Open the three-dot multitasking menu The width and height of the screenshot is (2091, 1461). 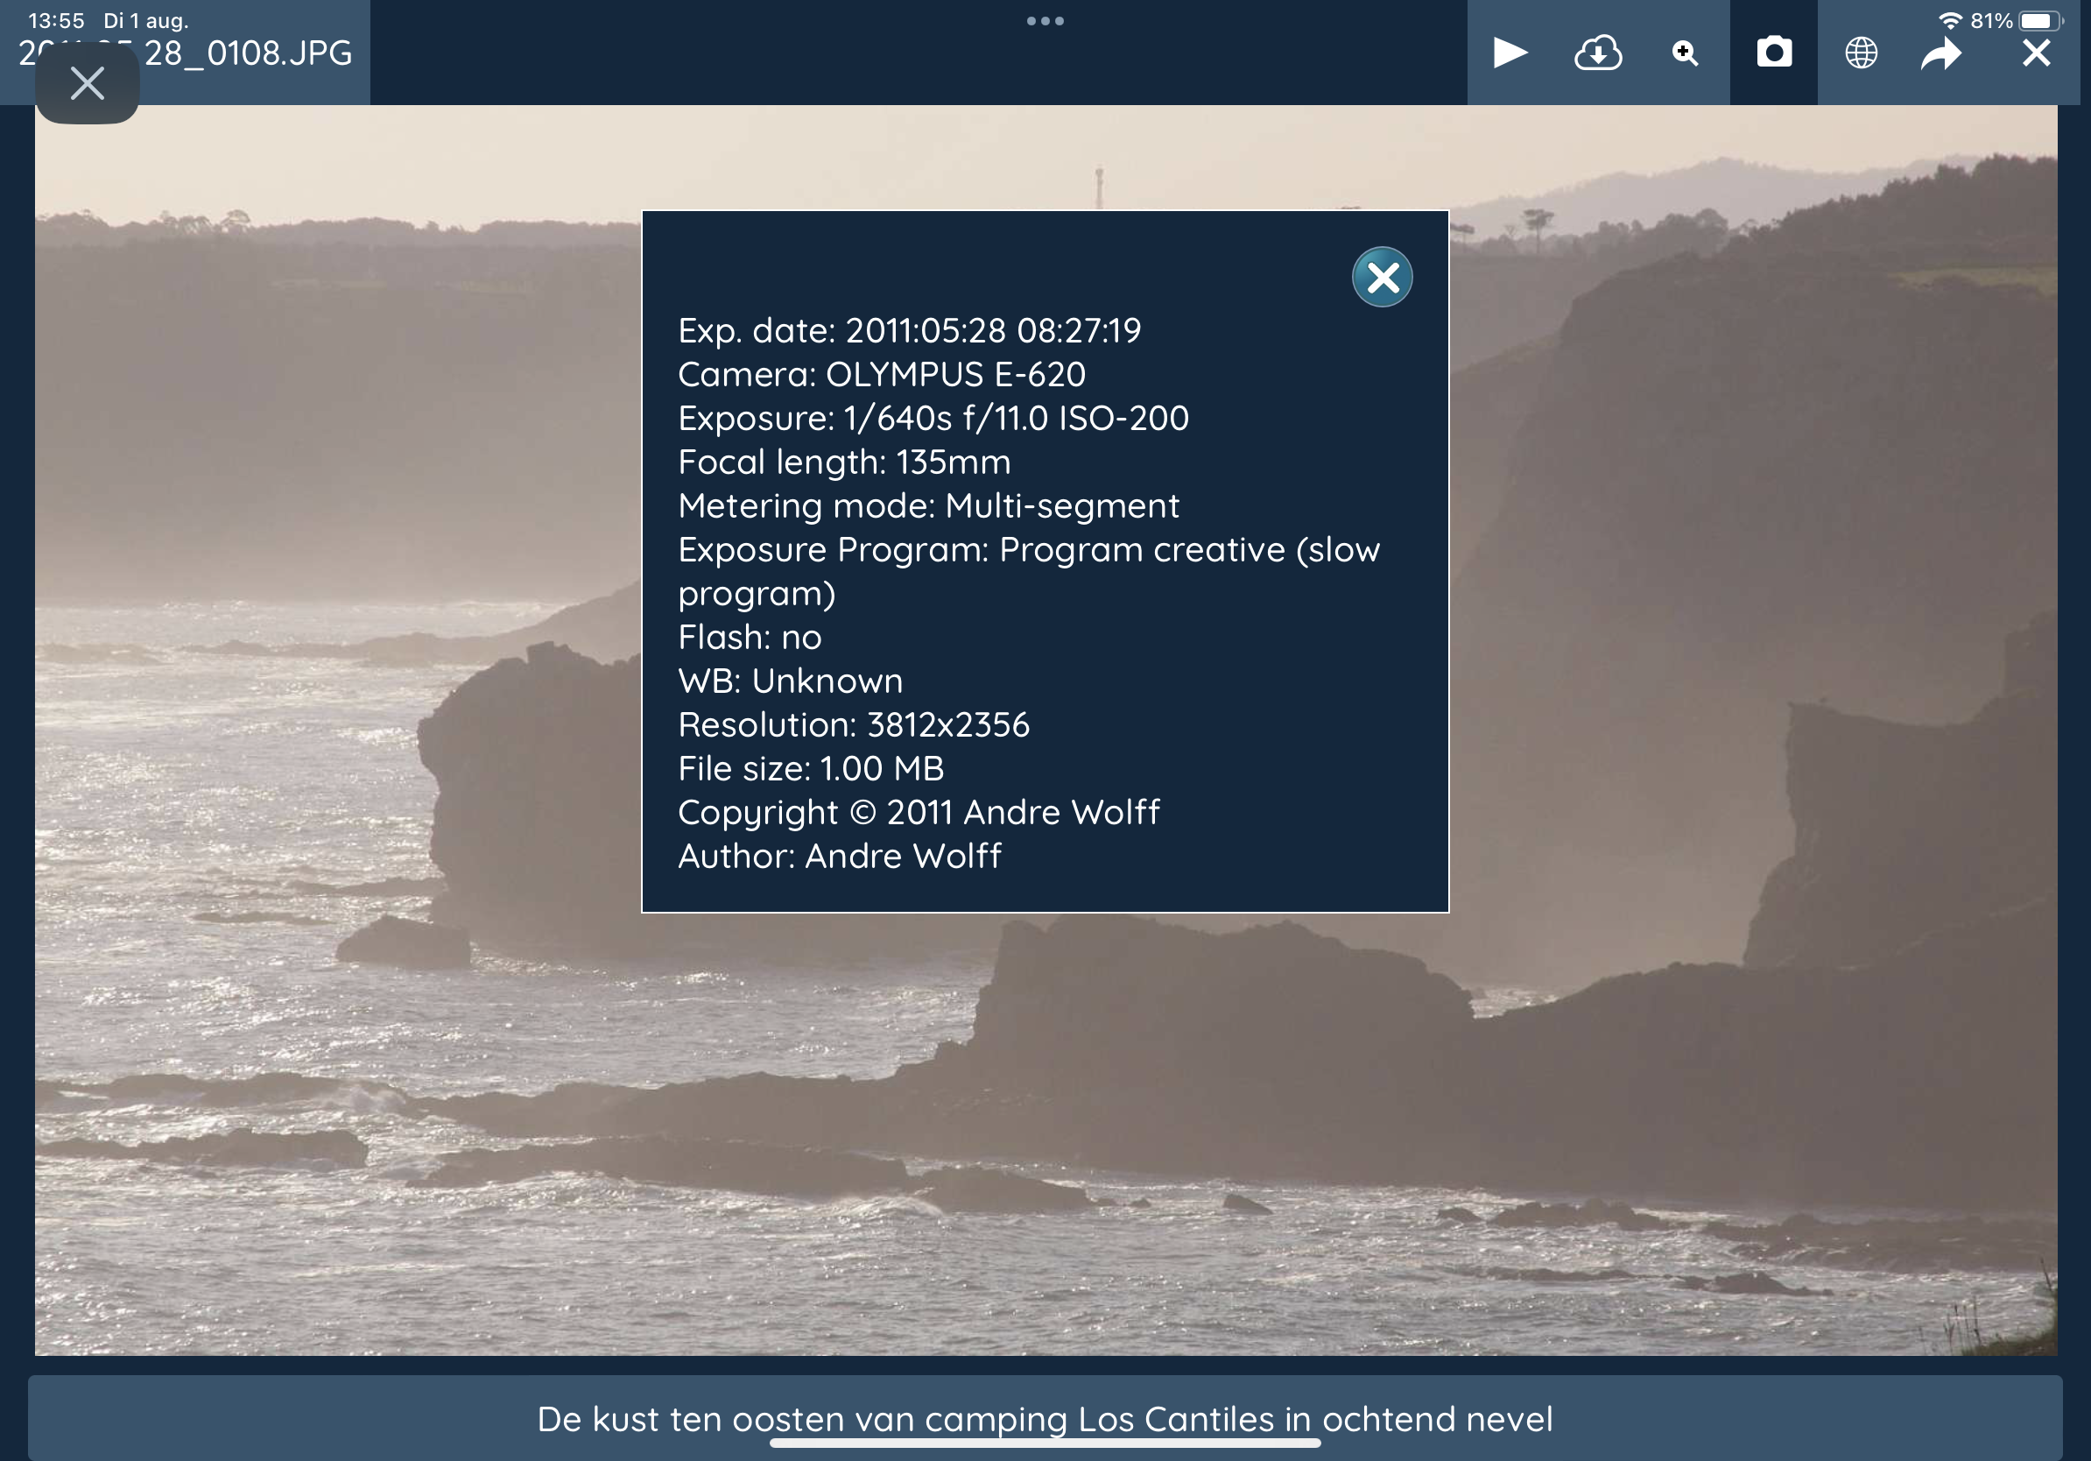point(1045,21)
